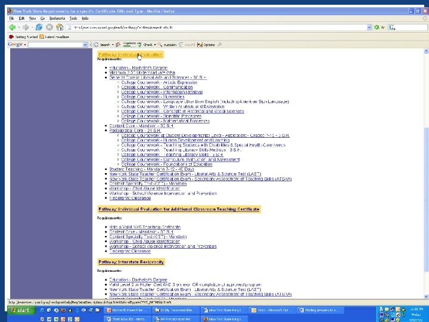
Task: Open the File menu
Action: click(x=11, y=18)
